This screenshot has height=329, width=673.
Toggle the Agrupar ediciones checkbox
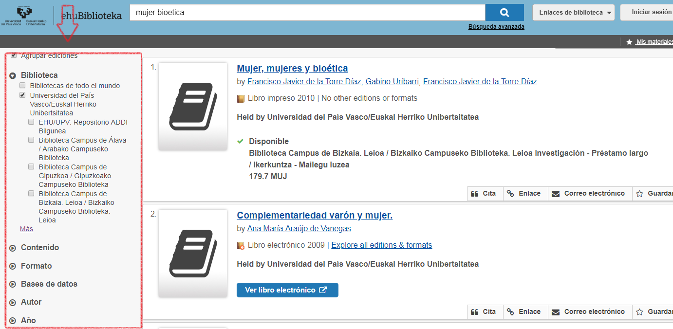pos(14,55)
